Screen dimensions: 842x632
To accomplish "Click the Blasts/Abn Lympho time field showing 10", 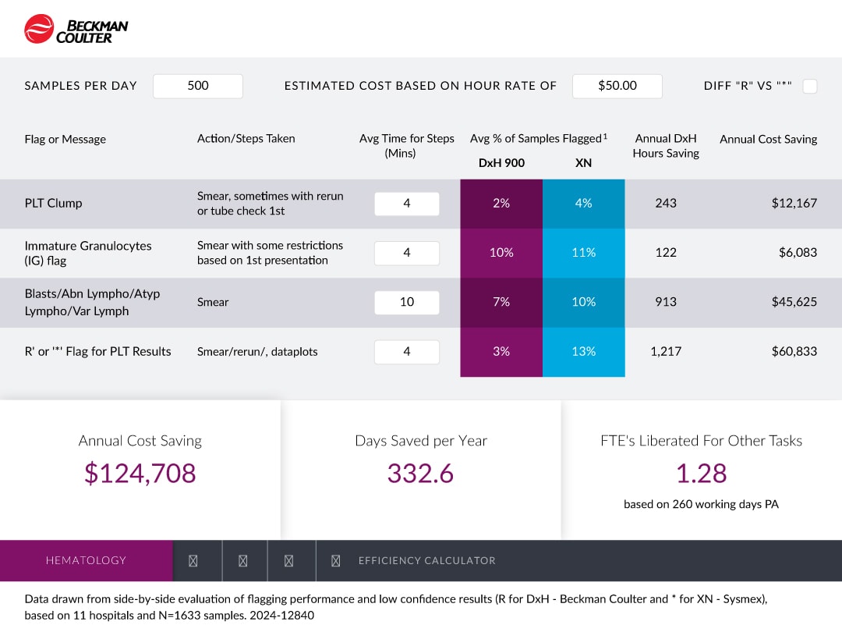I will (x=407, y=302).
